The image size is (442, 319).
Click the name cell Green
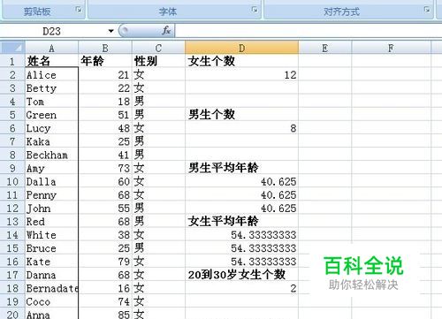pyautogui.click(x=51, y=115)
